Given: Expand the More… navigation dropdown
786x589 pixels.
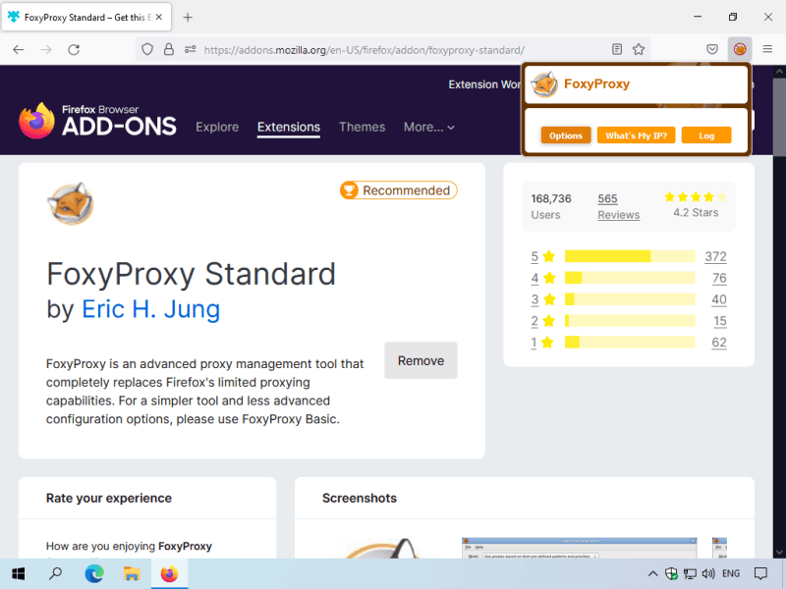Looking at the screenshot, I should pyautogui.click(x=429, y=127).
